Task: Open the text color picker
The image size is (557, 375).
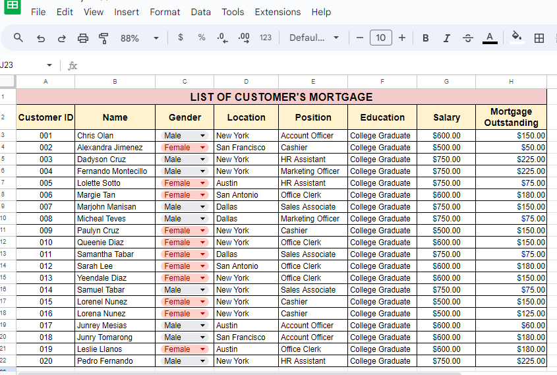Action: [x=490, y=38]
